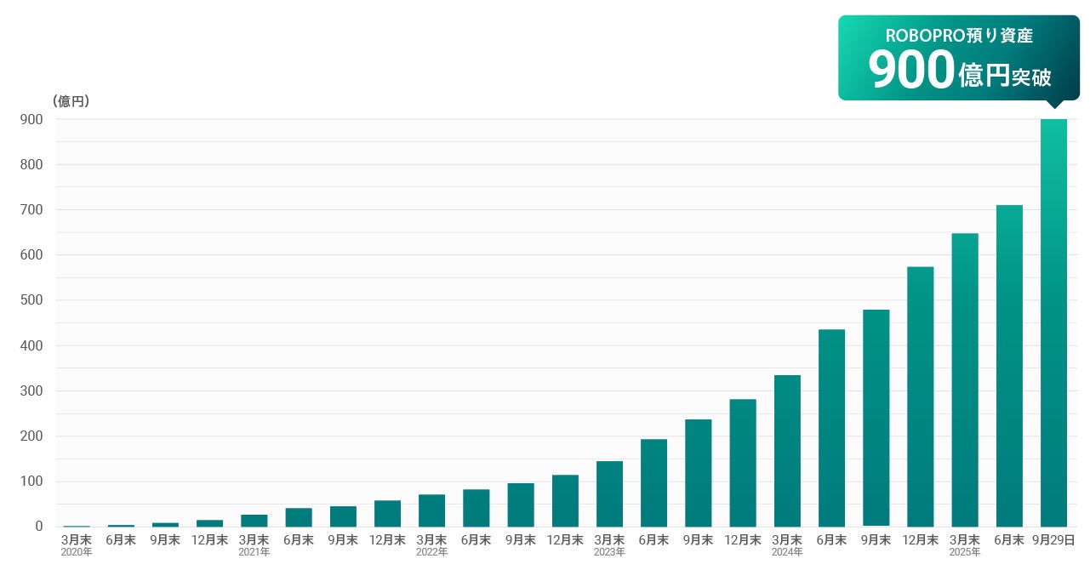Click the (億円) unit label
Viewport: 1090px width, 570px height.
click(x=71, y=101)
